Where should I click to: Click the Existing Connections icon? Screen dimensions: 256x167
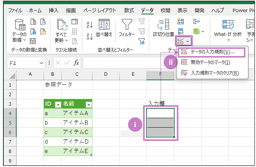[x=43, y=31]
